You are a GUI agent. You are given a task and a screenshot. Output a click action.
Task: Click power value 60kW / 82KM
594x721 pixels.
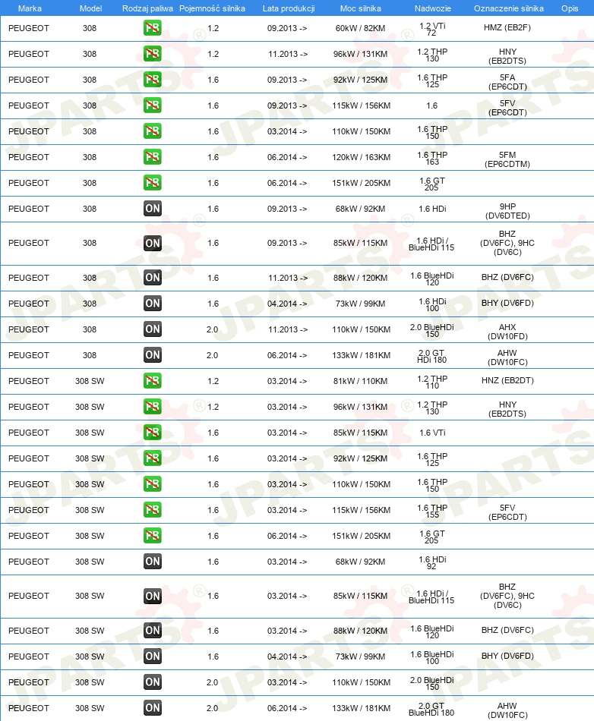[360, 28]
